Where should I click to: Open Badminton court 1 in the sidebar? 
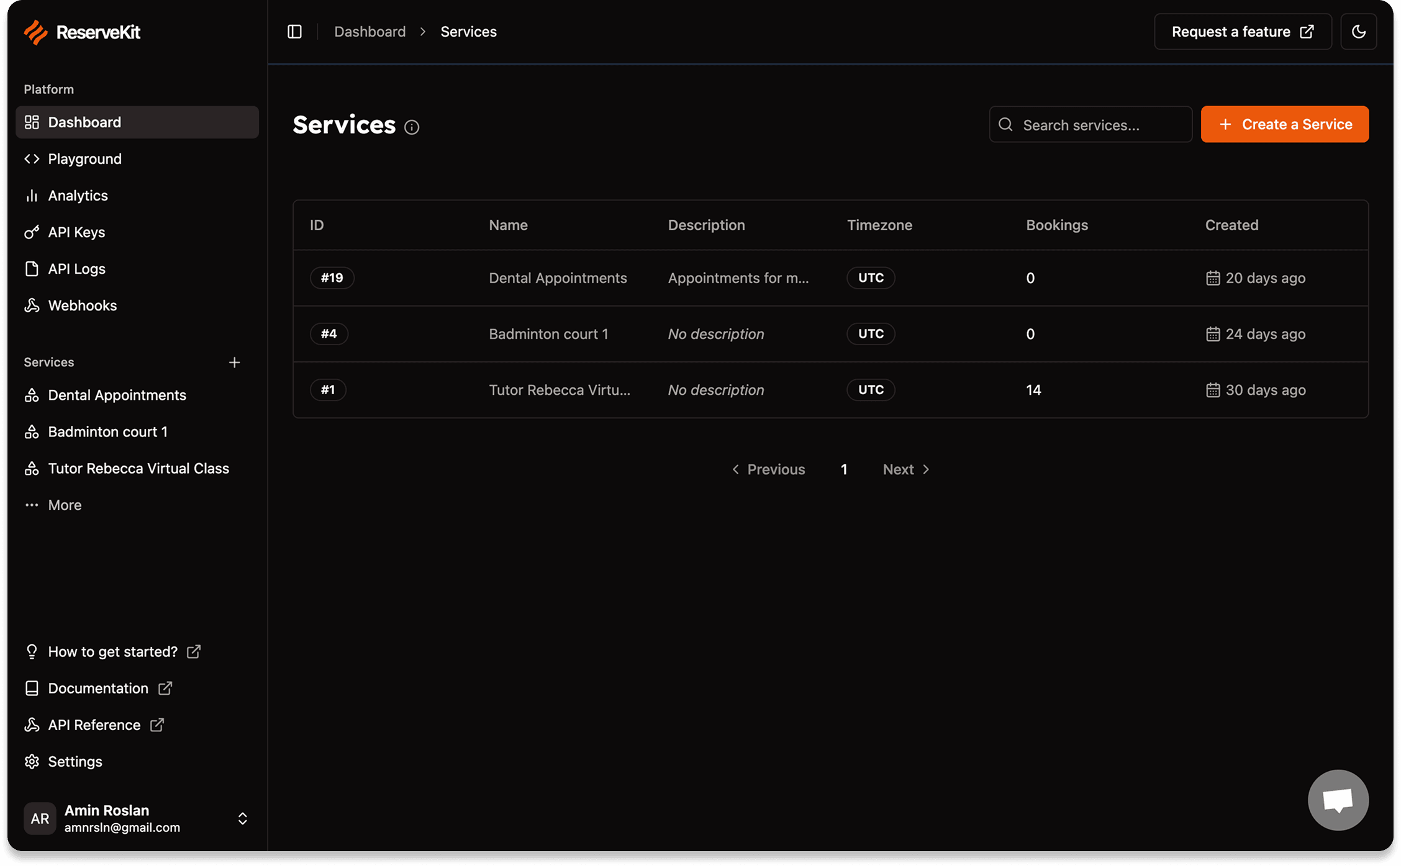137,432
